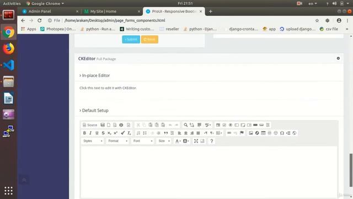Click the Select All icon in editor
Screen dimensions: 353x199
(x=199, y=125)
